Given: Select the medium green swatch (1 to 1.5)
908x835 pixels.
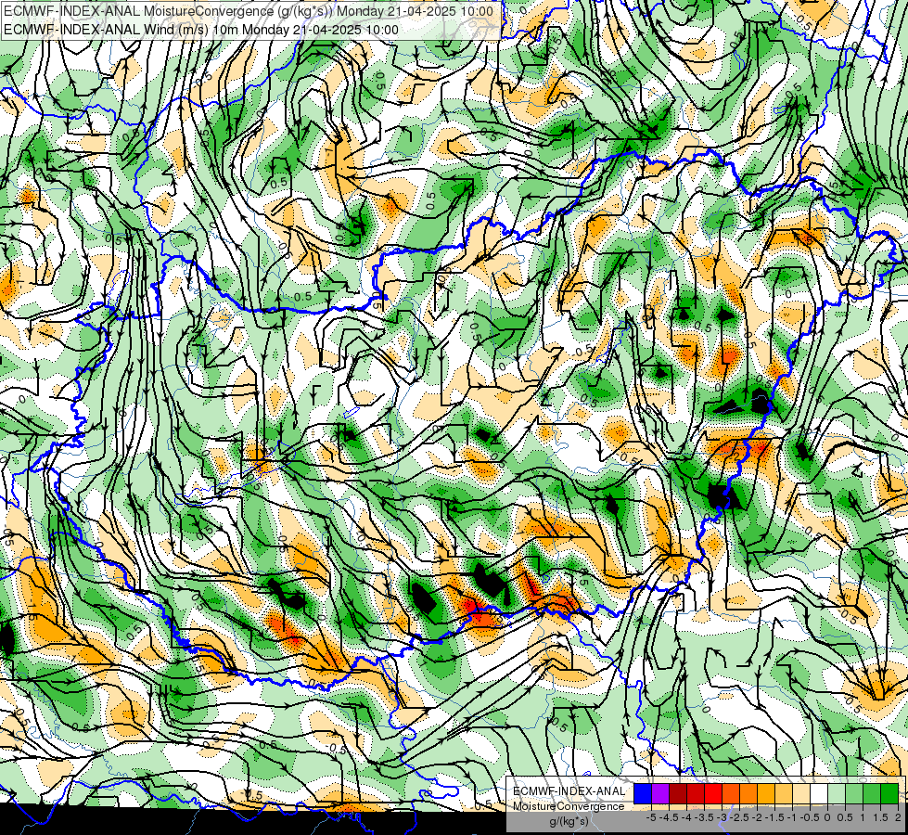Looking at the screenshot, I should (x=872, y=793).
